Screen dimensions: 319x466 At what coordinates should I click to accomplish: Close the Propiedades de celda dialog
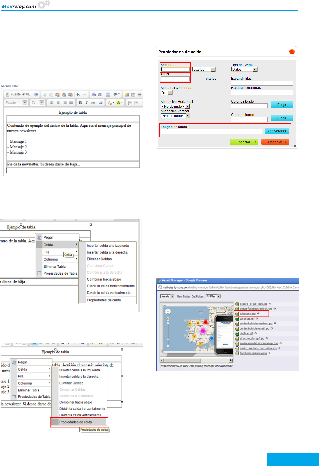click(292, 52)
